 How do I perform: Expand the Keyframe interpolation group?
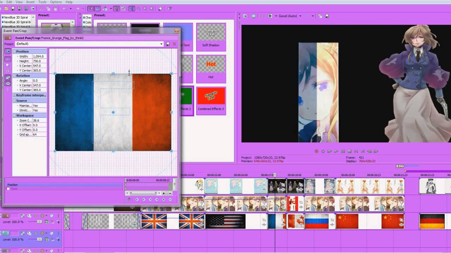point(14,95)
